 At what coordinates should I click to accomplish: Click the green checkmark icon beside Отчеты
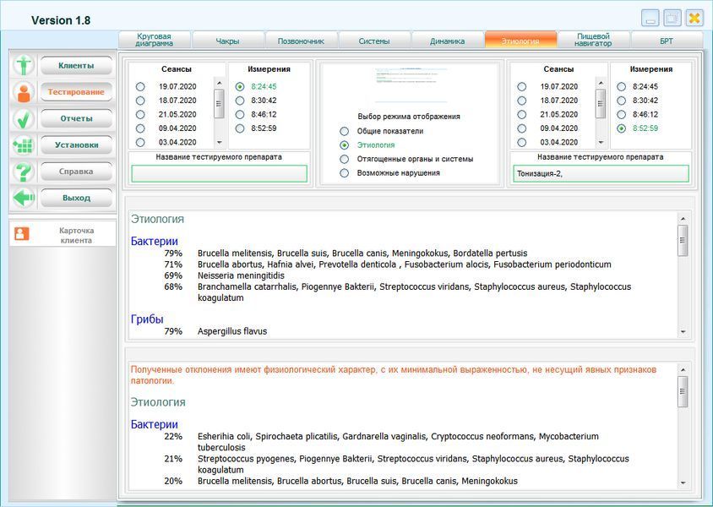pos(24,118)
